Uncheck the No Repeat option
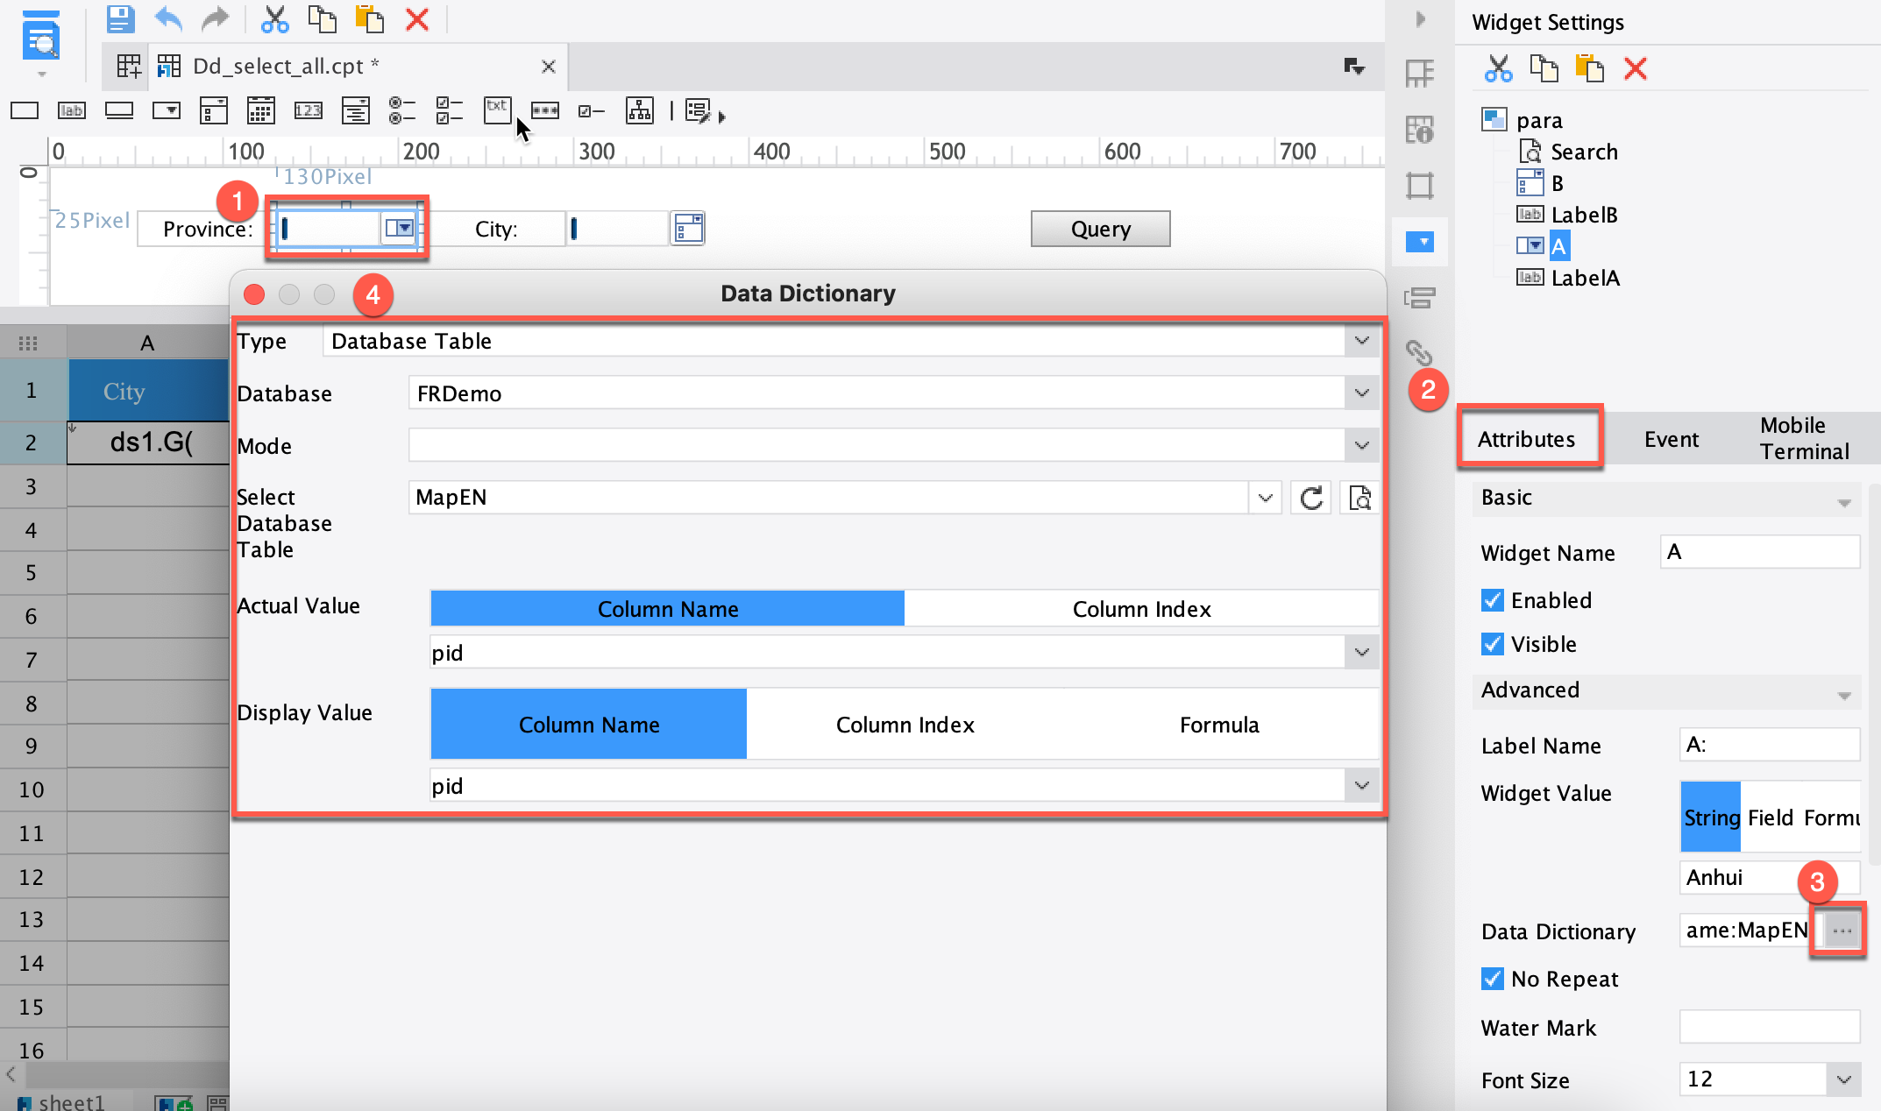This screenshot has width=1881, height=1111. [1493, 979]
